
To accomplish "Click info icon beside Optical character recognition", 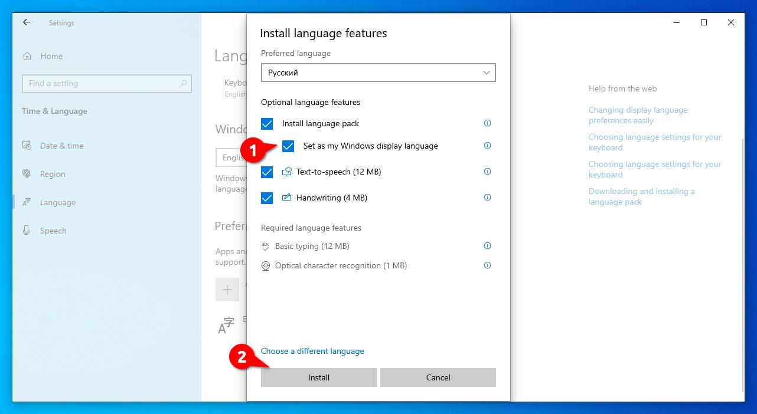I will point(487,265).
